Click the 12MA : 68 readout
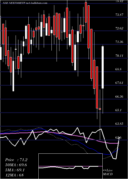Viewport: 128px width, 179px height. click(14, 175)
